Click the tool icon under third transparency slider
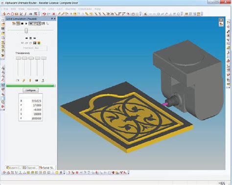Viewport: 232px width, 185px height. (30, 80)
